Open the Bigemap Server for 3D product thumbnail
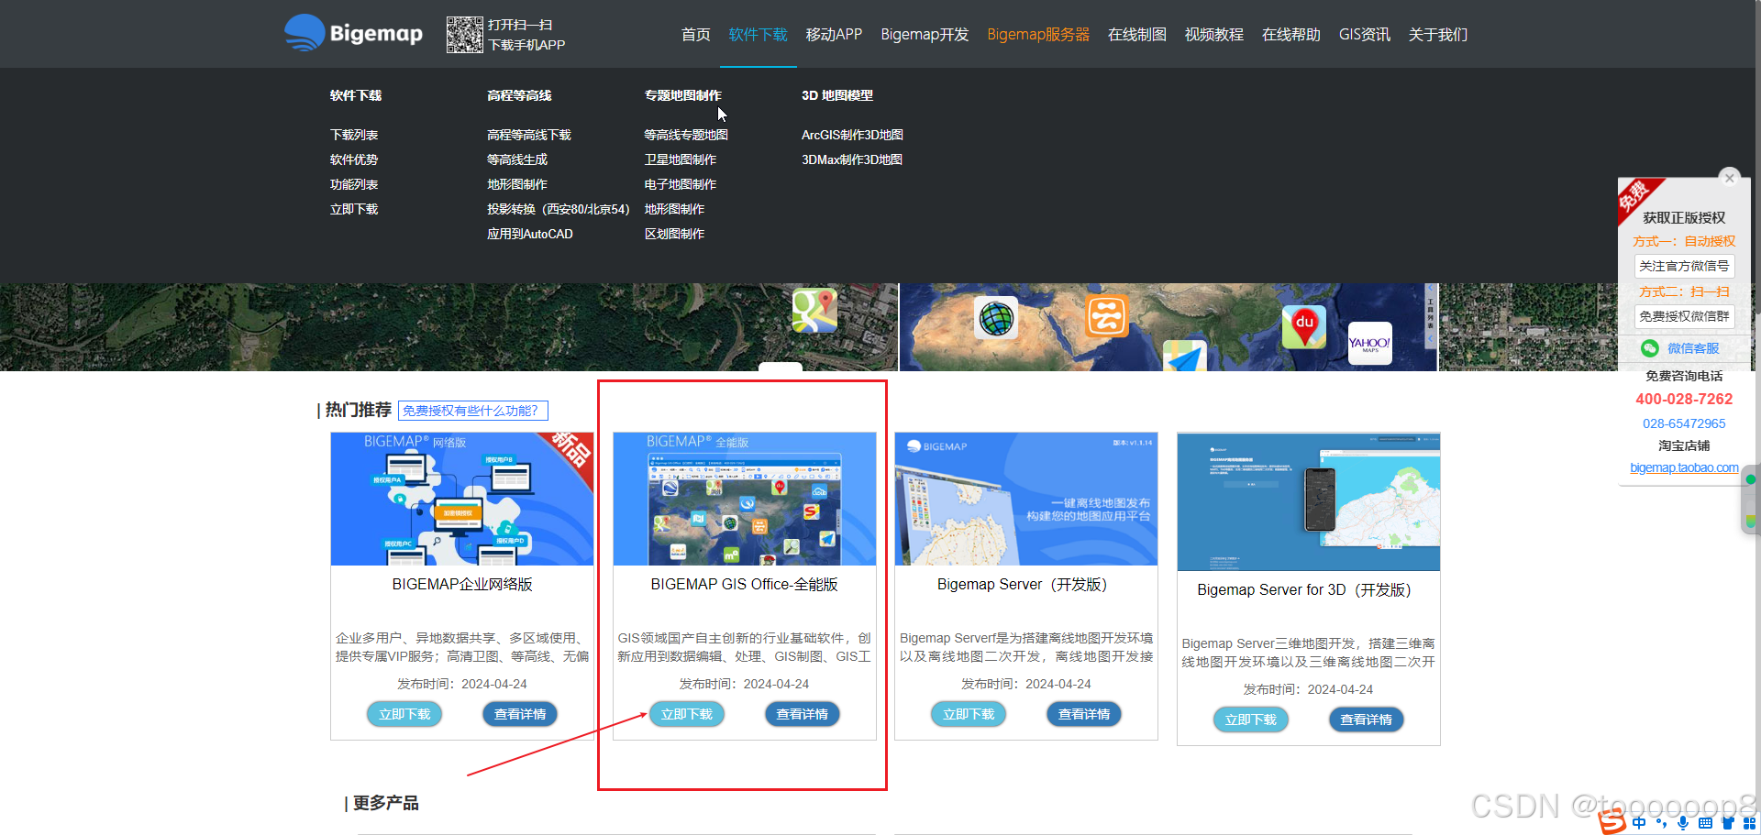Image resolution: width=1761 pixels, height=835 pixels. [1309, 501]
